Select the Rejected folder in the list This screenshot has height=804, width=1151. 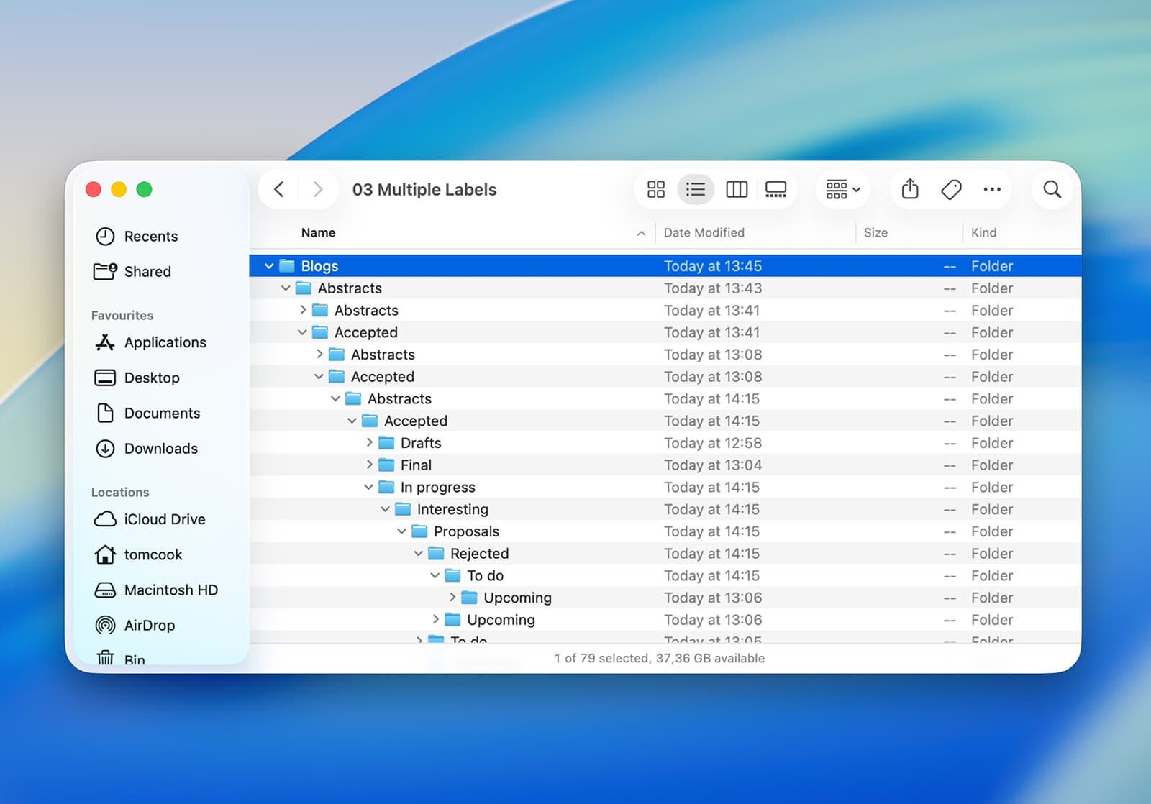pyautogui.click(x=479, y=553)
